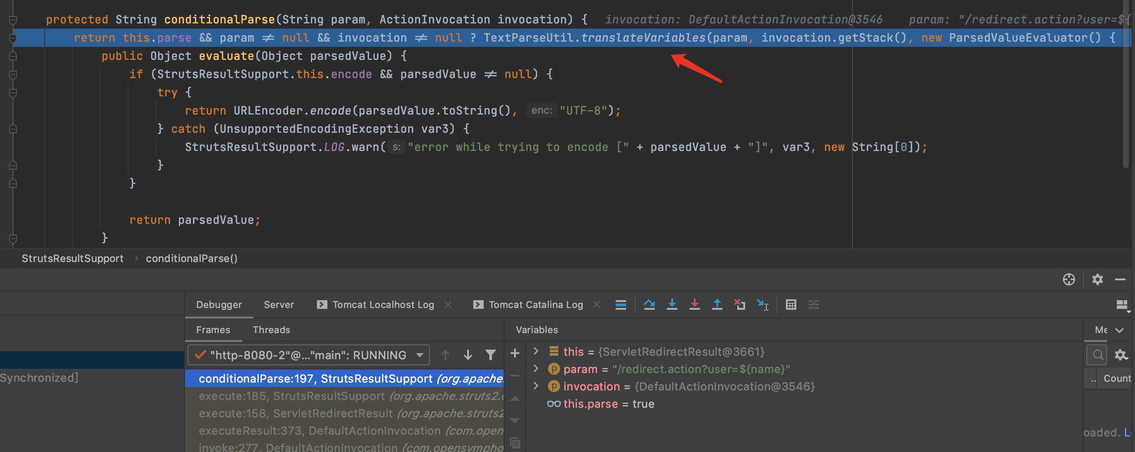Click the Show Execution Point icon
Image resolution: width=1135 pixels, height=452 pixels.
(x=620, y=305)
